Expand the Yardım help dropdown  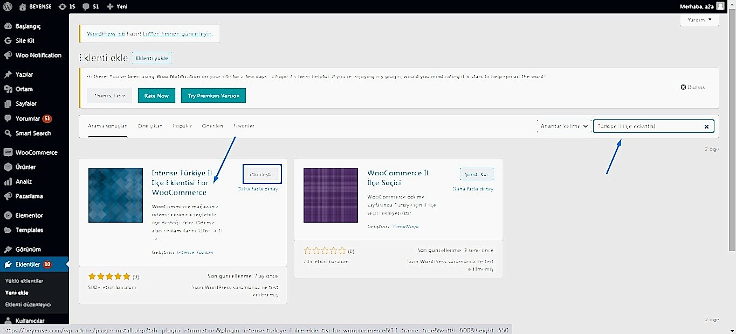699,20
